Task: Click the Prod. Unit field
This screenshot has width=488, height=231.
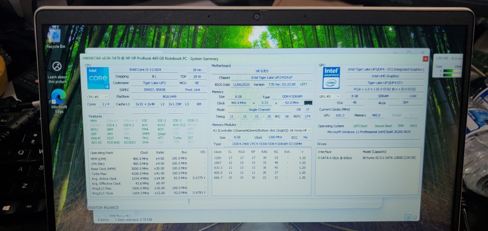Action: [193, 90]
